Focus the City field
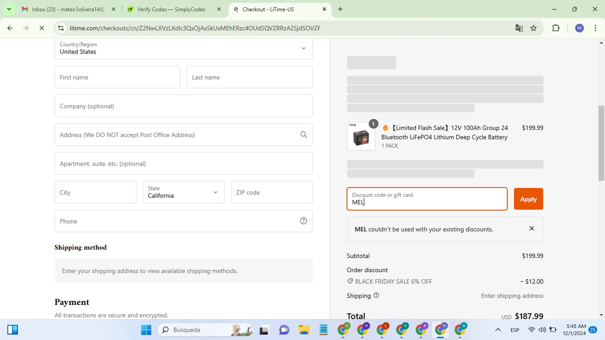The width and height of the screenshot is (605, 340). (x=96, y=192)
